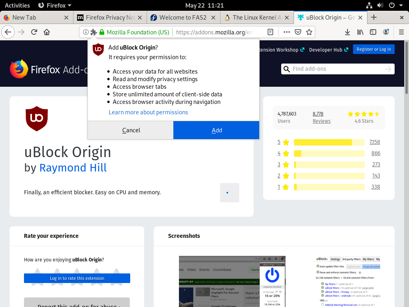Open the Firefox account icon
The image size is (409, 307).
[x=386, y=32]
